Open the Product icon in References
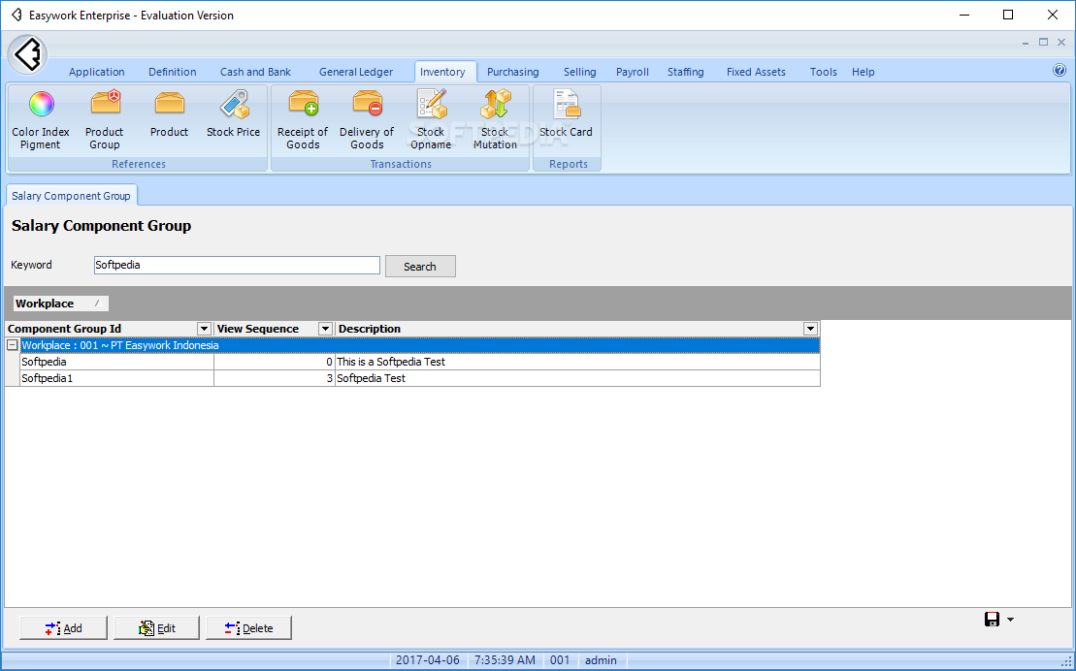This screenshot has width=1076, height=671. click(169, 114)
